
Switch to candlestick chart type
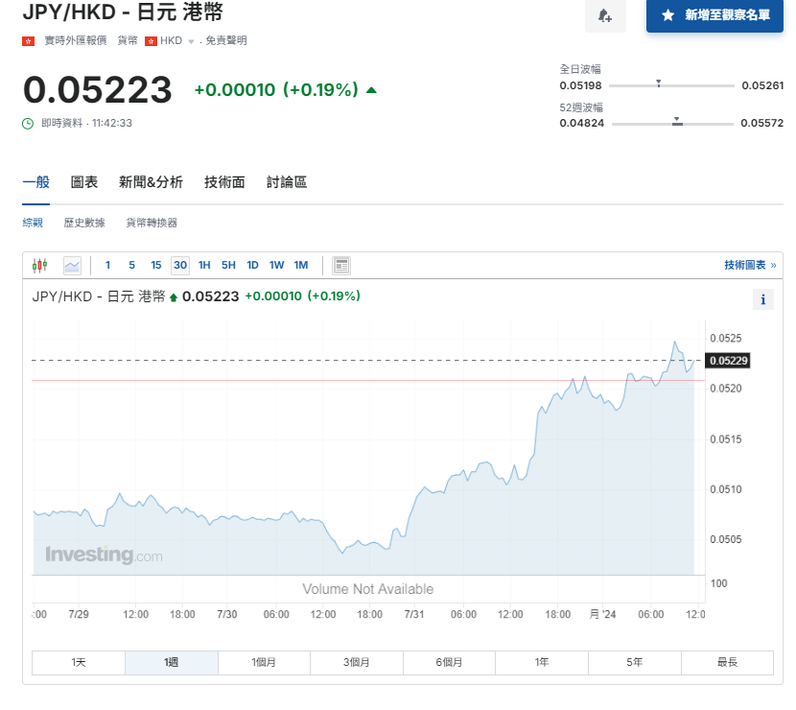click(39, 266)
